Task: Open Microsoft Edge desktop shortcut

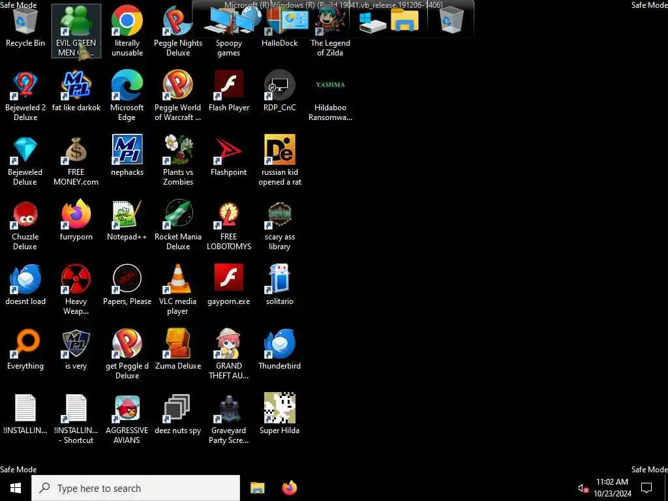Action: [127, 95]
